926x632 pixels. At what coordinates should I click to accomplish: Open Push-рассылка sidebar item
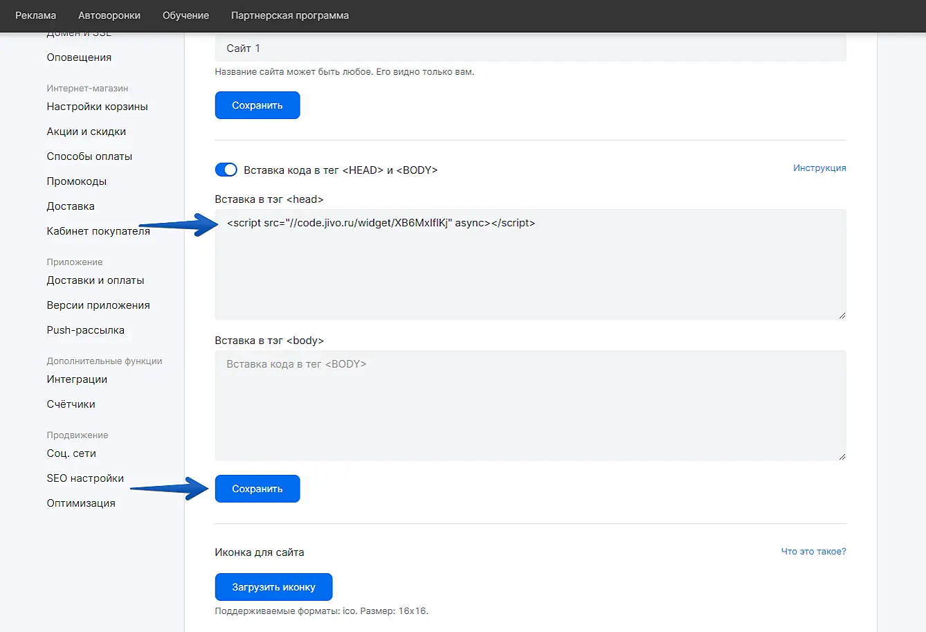[x=86, y=330]
